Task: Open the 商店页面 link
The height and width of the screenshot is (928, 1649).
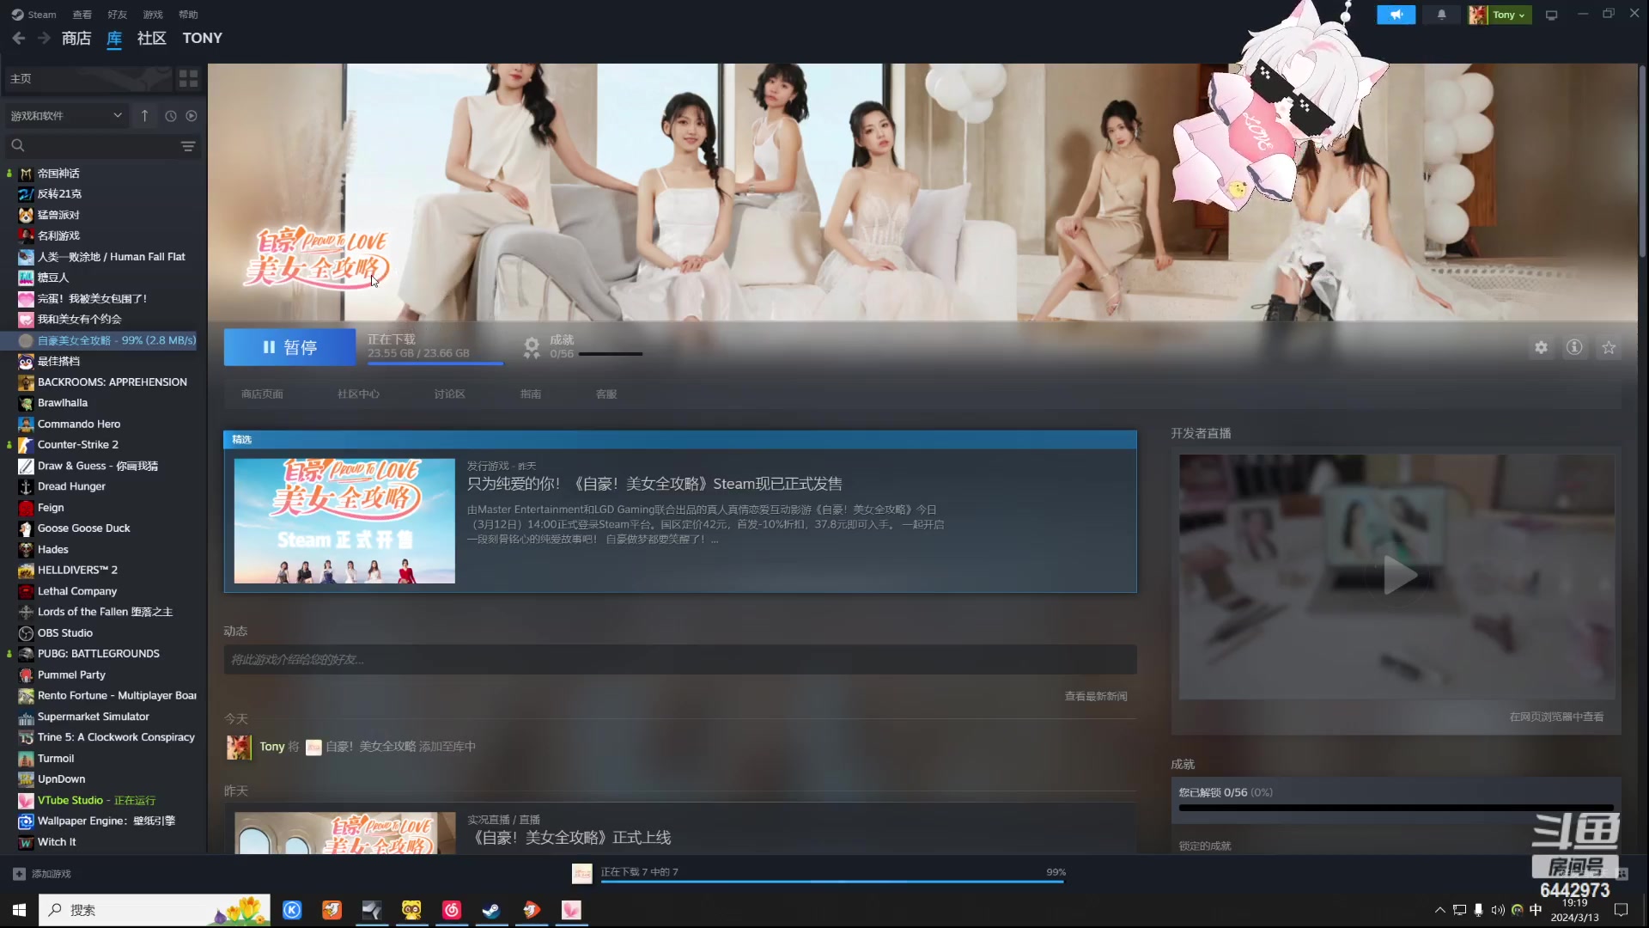Action: [262, 394]
